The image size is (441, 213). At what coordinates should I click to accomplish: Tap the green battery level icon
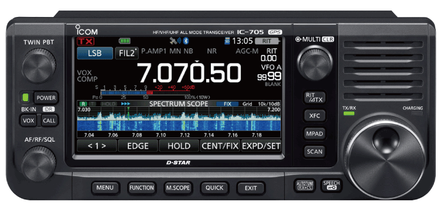(x=124, y=41)
